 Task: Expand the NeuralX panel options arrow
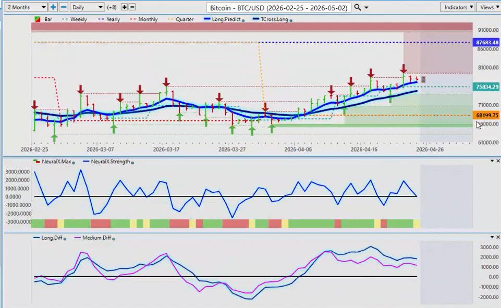492,161
